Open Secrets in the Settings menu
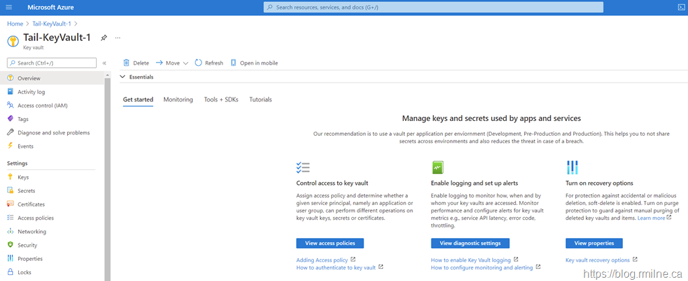This screenshot has height=281, width=688. (26, 191)
